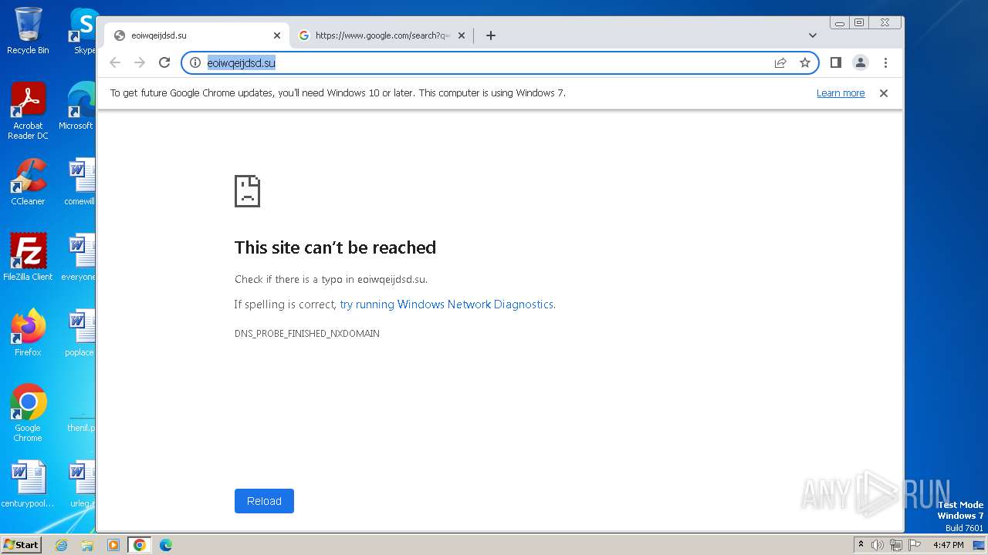Open Internet Explorer from taskbar
988x555 pixels.
click(61, 545)
